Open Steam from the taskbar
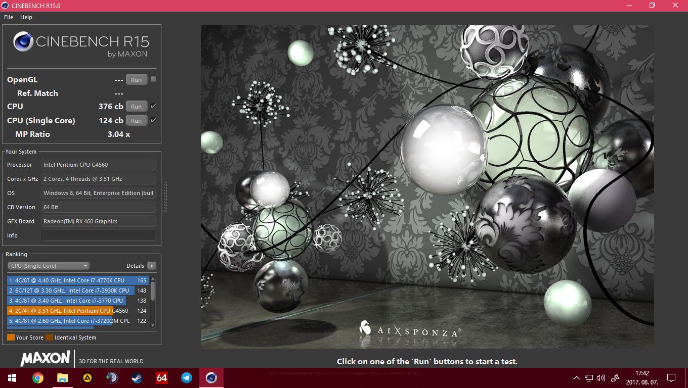688x388 pixels. click(x=137, y=378)
